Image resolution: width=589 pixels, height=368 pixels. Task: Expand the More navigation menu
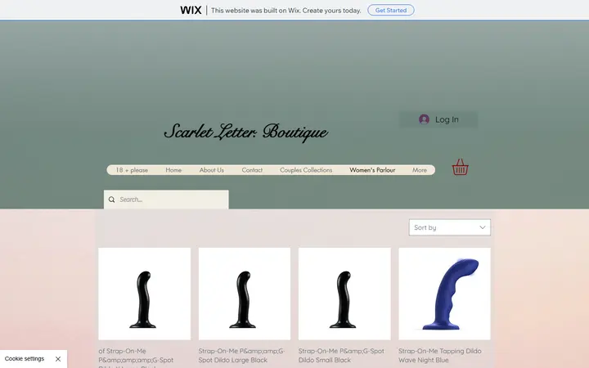coord(419,170)
